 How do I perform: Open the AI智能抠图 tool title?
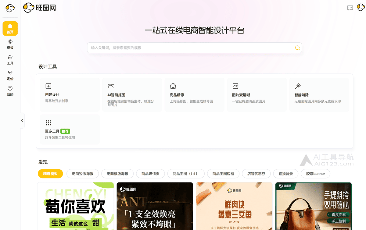[116, 95]
